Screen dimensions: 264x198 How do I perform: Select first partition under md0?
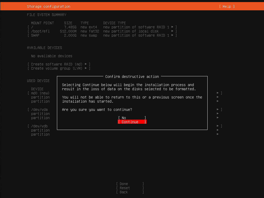click(40, 97)
